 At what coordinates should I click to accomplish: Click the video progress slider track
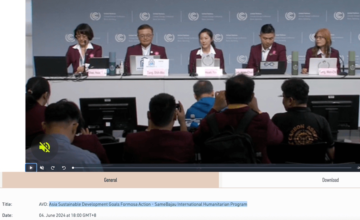pos(212,168)
